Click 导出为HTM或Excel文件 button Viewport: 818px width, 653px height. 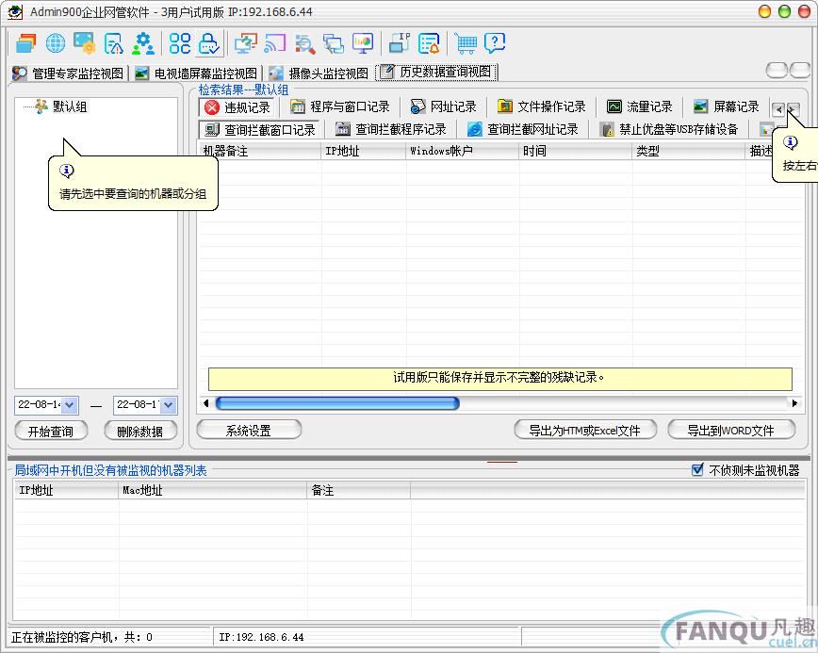[x=585, y=431]
